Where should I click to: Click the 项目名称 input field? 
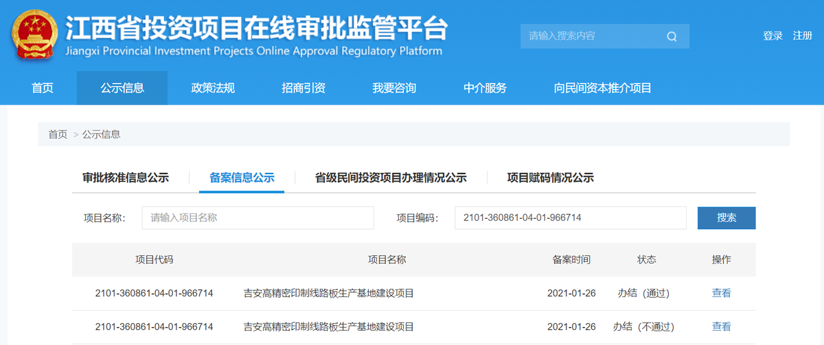[257, 218]
